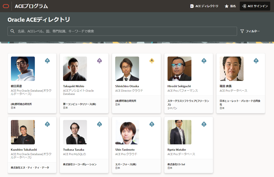
Task: Click the ACEプログラム title
Action: (x=31, y=6)
